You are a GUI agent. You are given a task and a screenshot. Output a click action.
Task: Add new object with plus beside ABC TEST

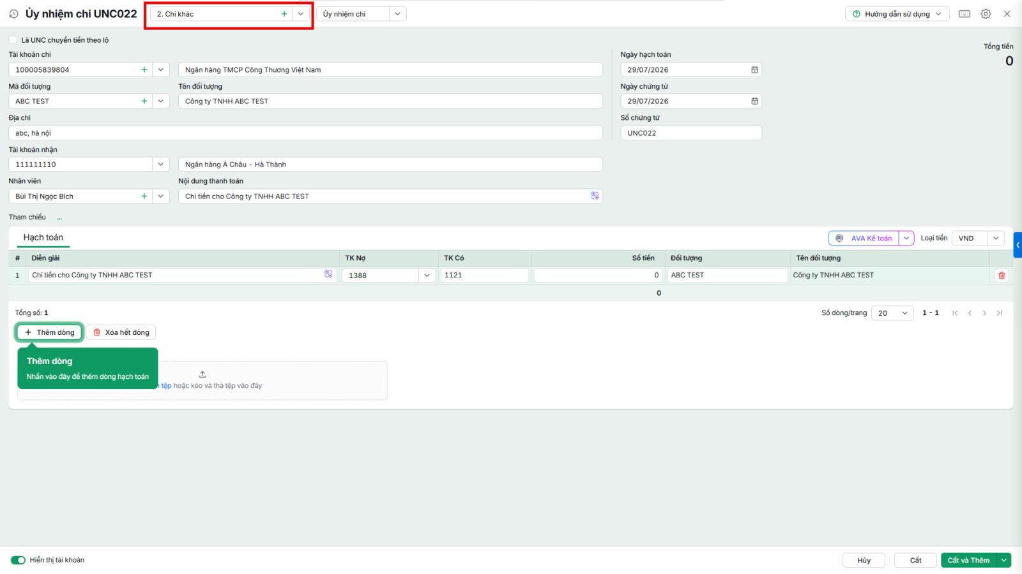144,101
